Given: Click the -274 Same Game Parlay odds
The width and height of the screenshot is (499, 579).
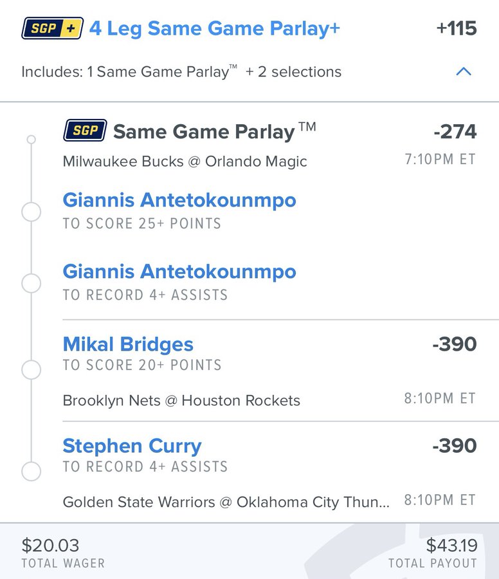Looking at the screenshot, I should point(455,132).
